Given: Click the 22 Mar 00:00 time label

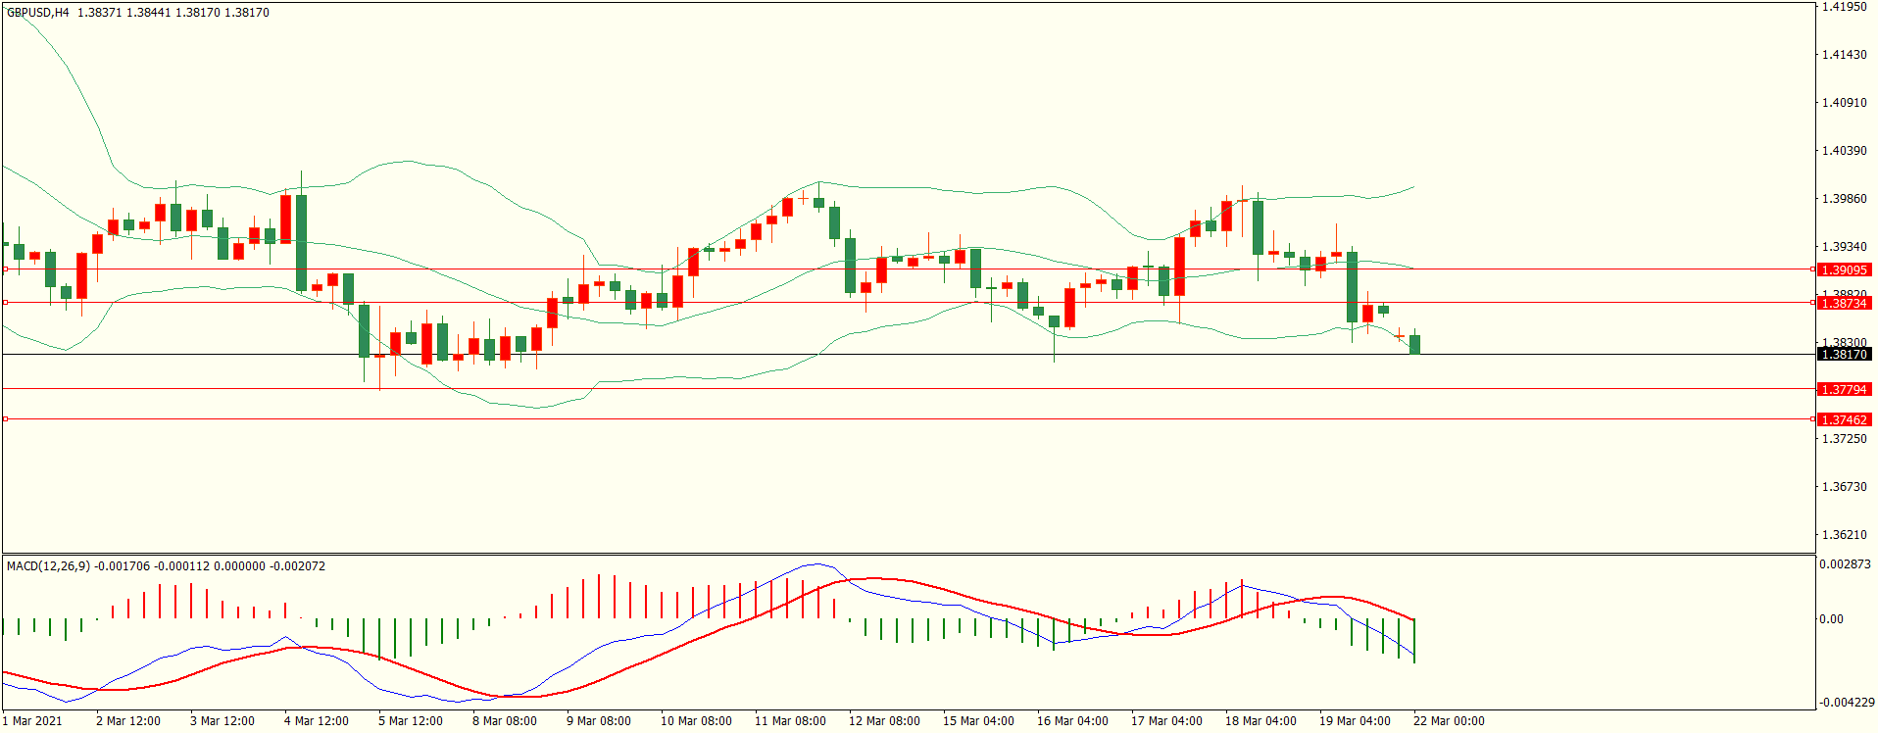Looking at the screenshot, I should coord(1449,721).
